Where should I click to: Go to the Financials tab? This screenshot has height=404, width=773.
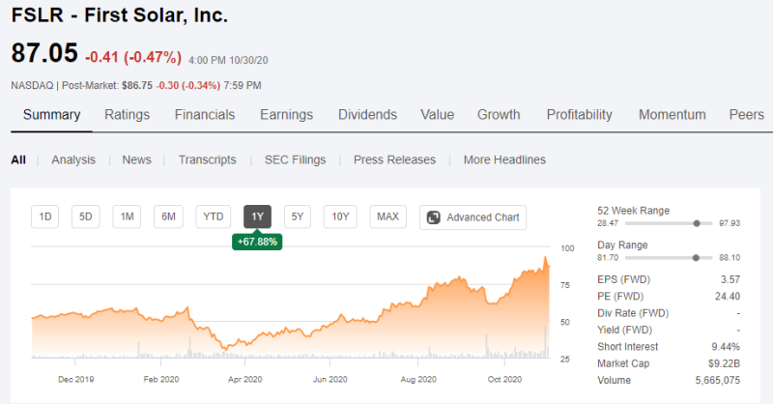tap(205, 115)
